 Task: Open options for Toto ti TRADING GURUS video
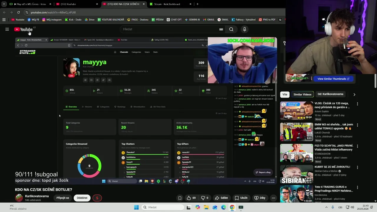pos(357,188)
